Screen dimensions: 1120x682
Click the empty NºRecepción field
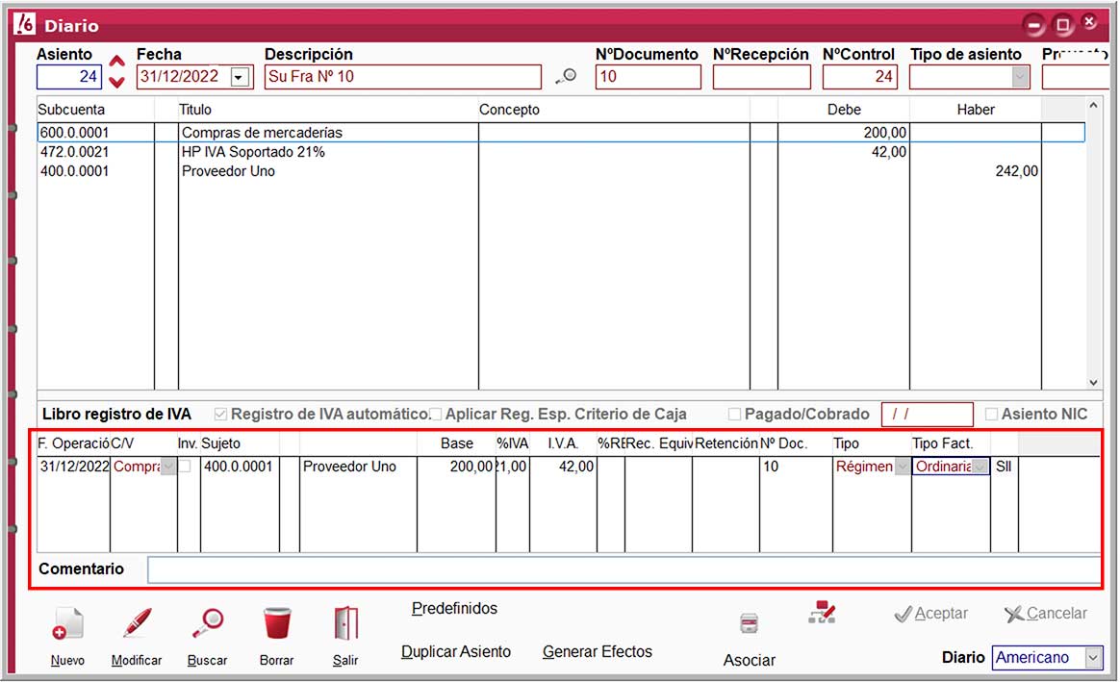[761, 76]
